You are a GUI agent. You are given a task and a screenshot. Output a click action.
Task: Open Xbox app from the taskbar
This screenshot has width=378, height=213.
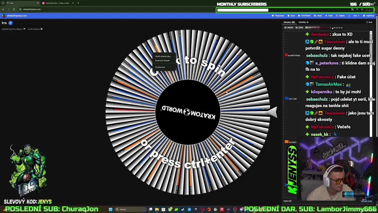pyautogui.click(x=170, y=209)
